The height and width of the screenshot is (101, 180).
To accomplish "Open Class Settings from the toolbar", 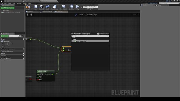I will tap(54, 7).
